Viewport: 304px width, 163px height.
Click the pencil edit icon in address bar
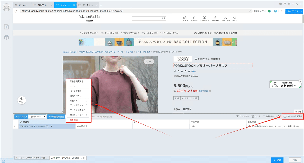[250, 11]
